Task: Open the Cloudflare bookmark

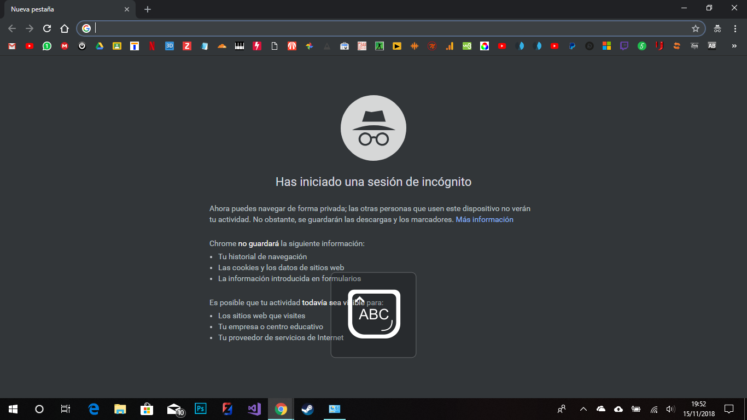Action: (x=222, y=46)
